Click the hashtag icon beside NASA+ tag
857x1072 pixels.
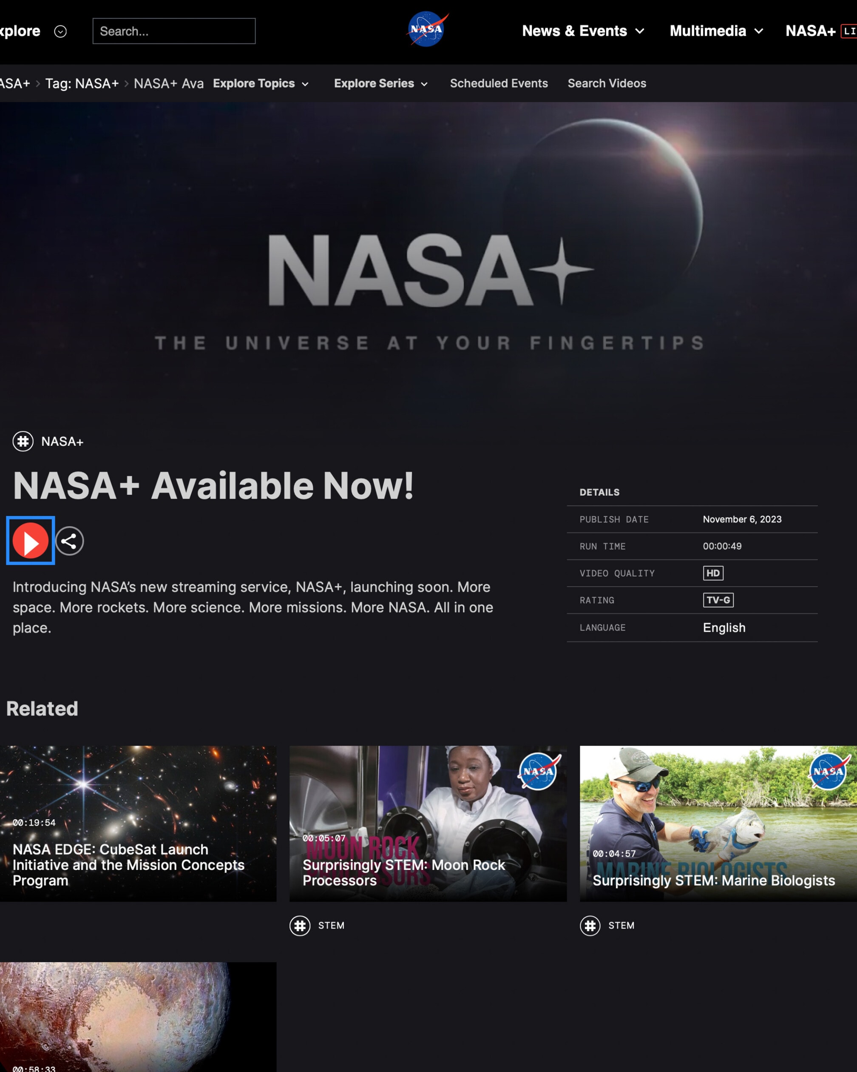[23, 441]
